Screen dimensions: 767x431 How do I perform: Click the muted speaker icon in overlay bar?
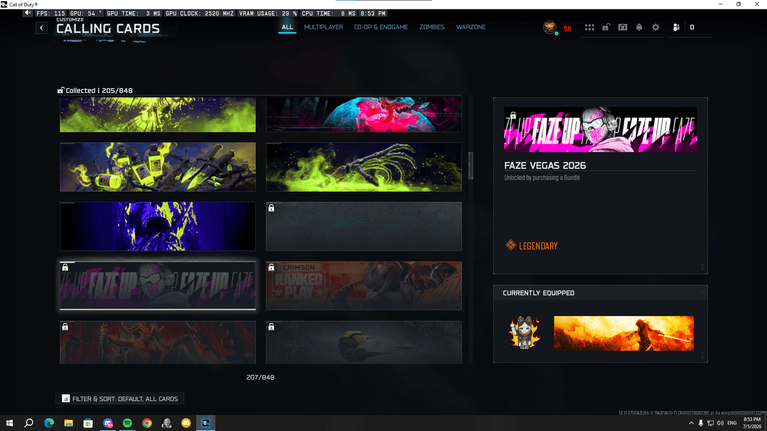click(x=28, y=13)
